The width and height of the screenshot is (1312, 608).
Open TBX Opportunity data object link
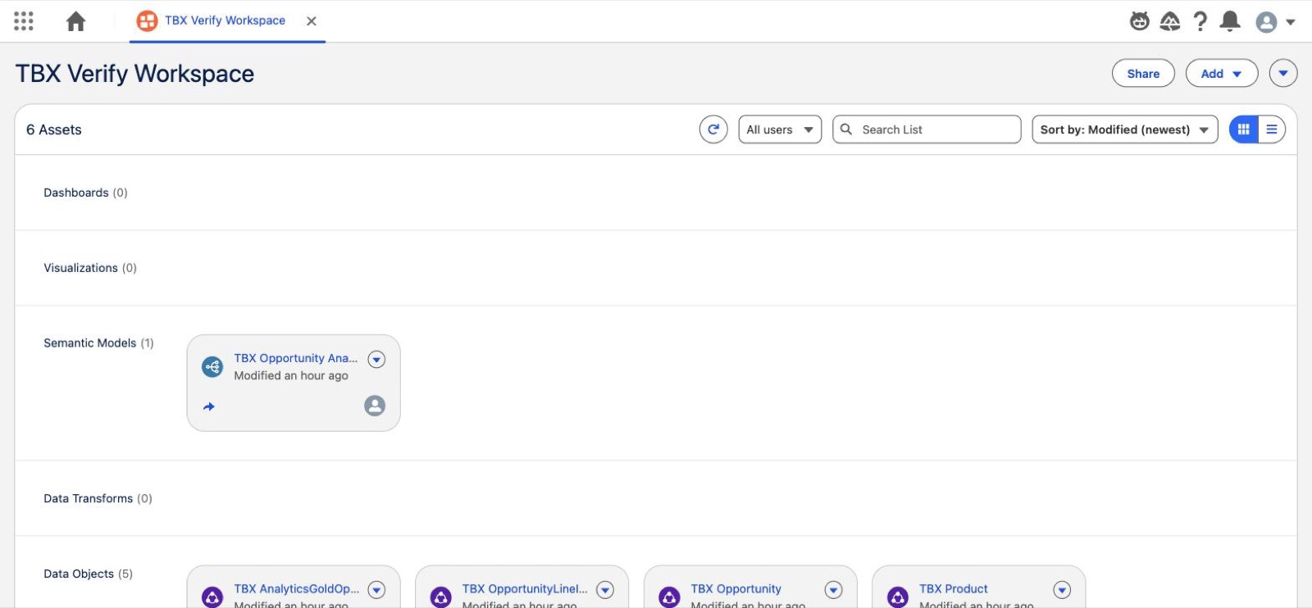point(736,588)
